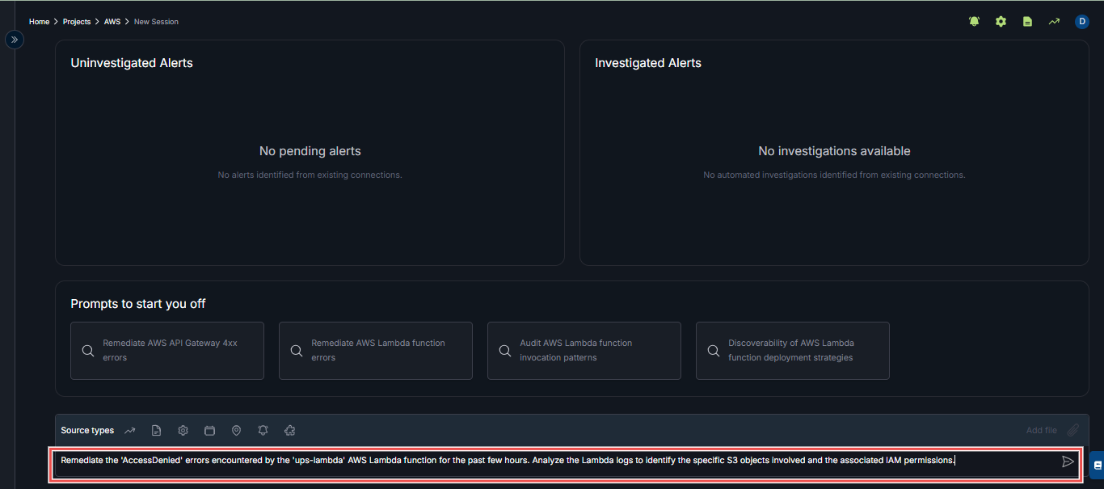
Task: Navigate to Projects in the breadcrumb
Action: [x=77, y=22]
